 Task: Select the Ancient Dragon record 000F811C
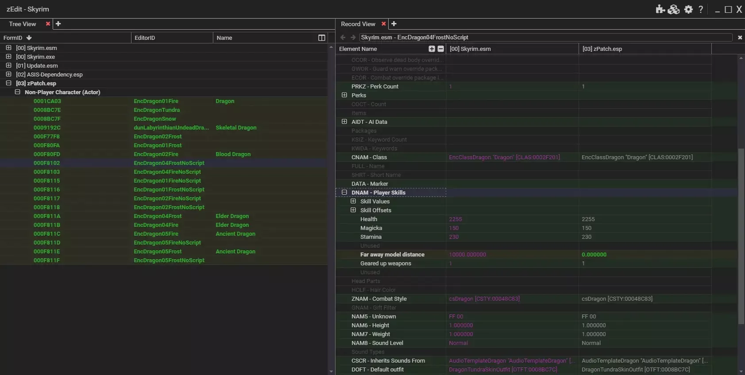(x=164, y=233)
